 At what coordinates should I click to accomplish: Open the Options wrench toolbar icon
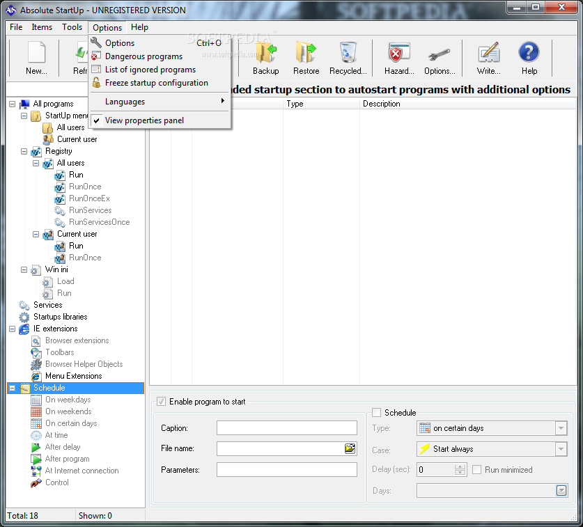tap(439, 54)
